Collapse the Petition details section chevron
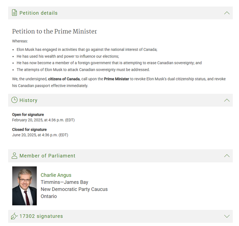Screen dimensions: 239x226 click(x=227, y=13)
